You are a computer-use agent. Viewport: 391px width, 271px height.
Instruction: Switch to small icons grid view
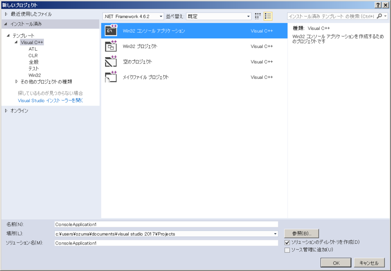[x=258, y=16]
